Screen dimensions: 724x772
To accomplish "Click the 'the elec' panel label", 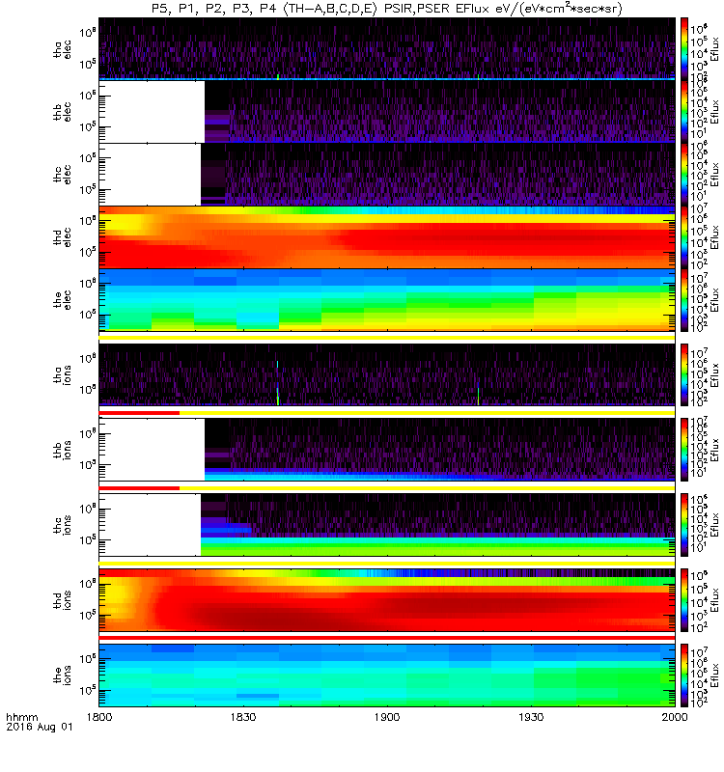I will coord(63,300).
